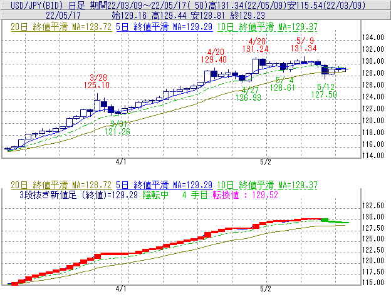Click the 20日 終値平滑 MA=128.72 legend above candlestick chart

tap(61, 27)
